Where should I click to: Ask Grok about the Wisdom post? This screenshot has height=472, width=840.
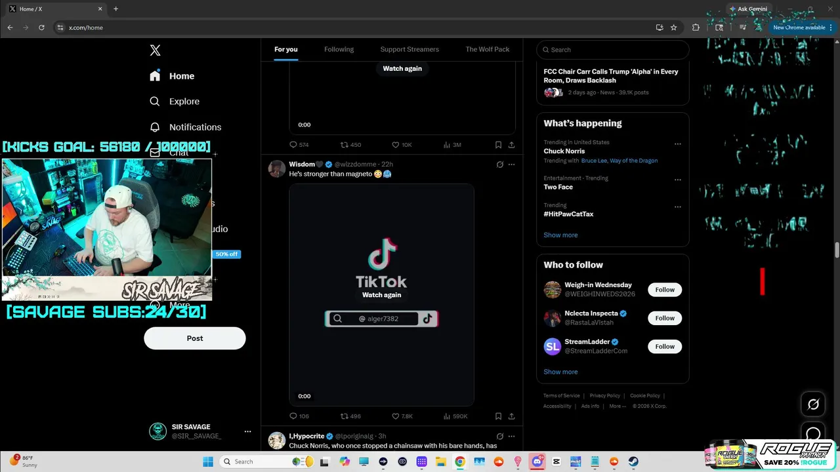pyautogui.click(x=499, y=165)
